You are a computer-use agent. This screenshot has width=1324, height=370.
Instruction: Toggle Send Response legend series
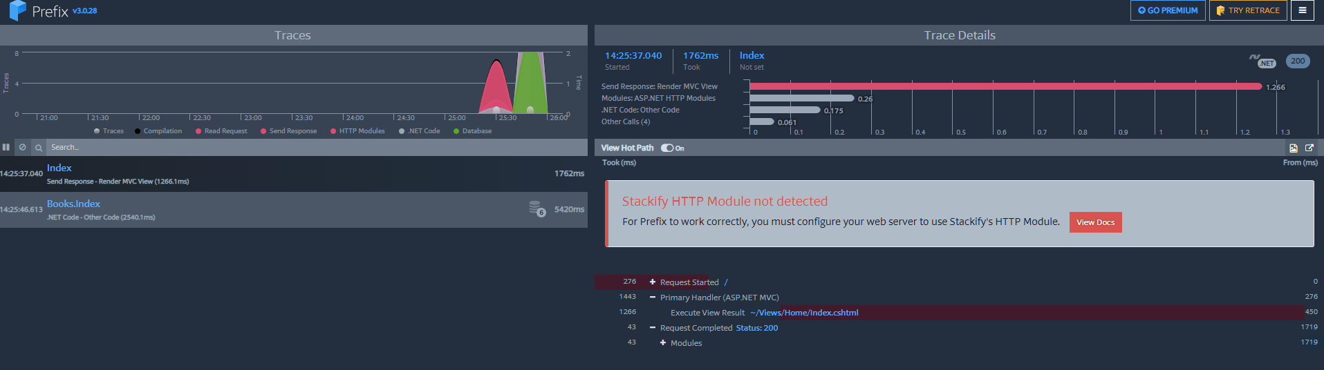(288, 130)
